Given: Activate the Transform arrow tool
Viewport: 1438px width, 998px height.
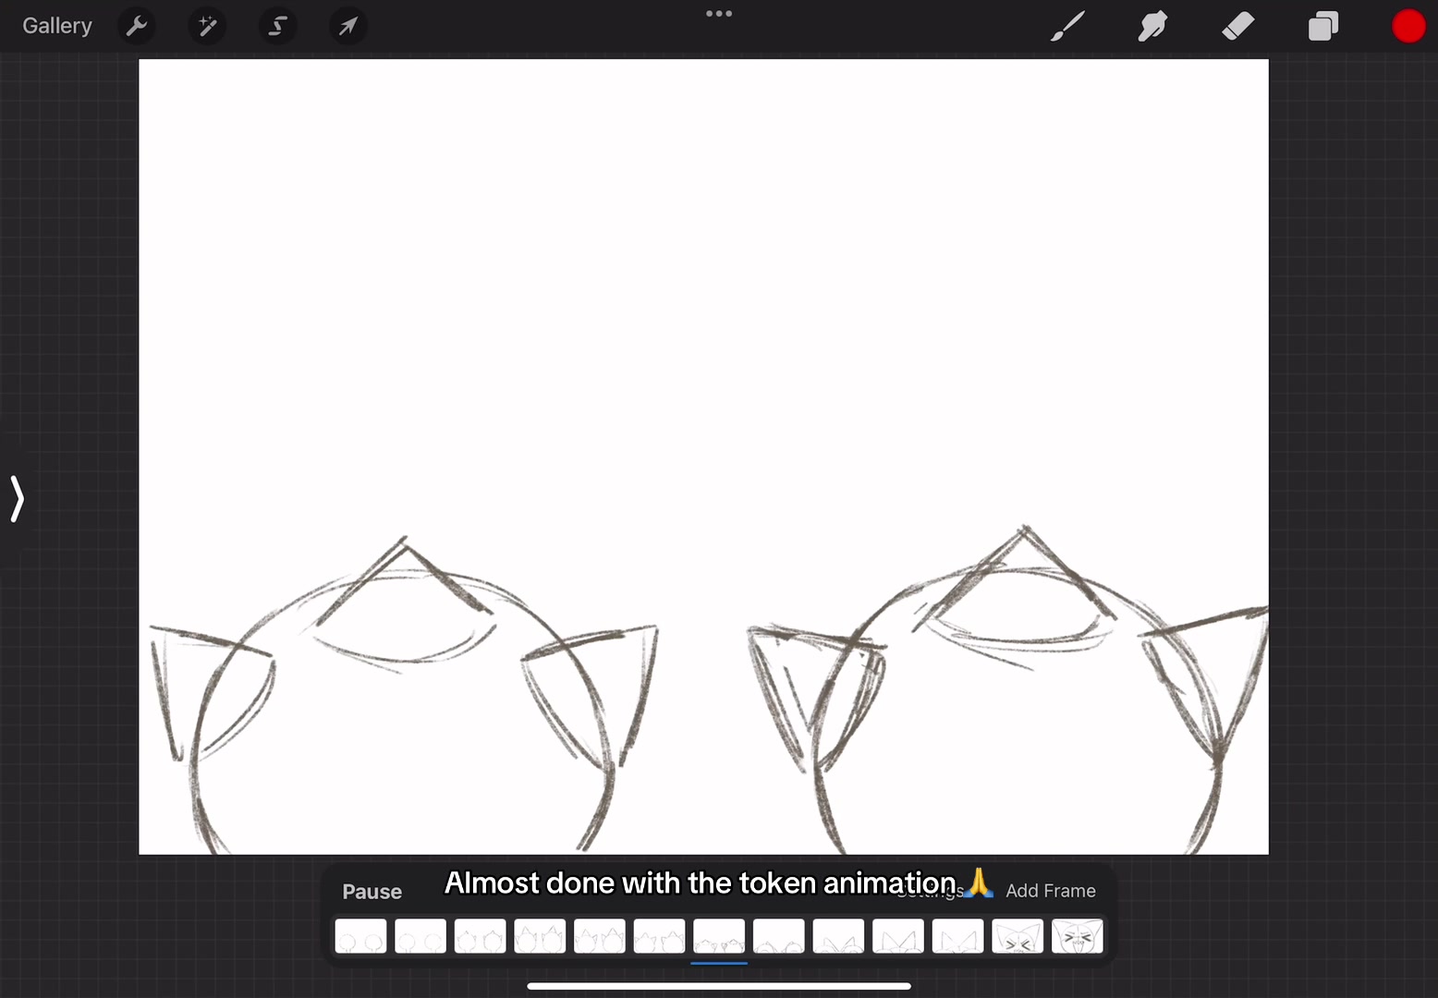Looking at the screenshot, I should pyautogui.click(x=347, y=26).
